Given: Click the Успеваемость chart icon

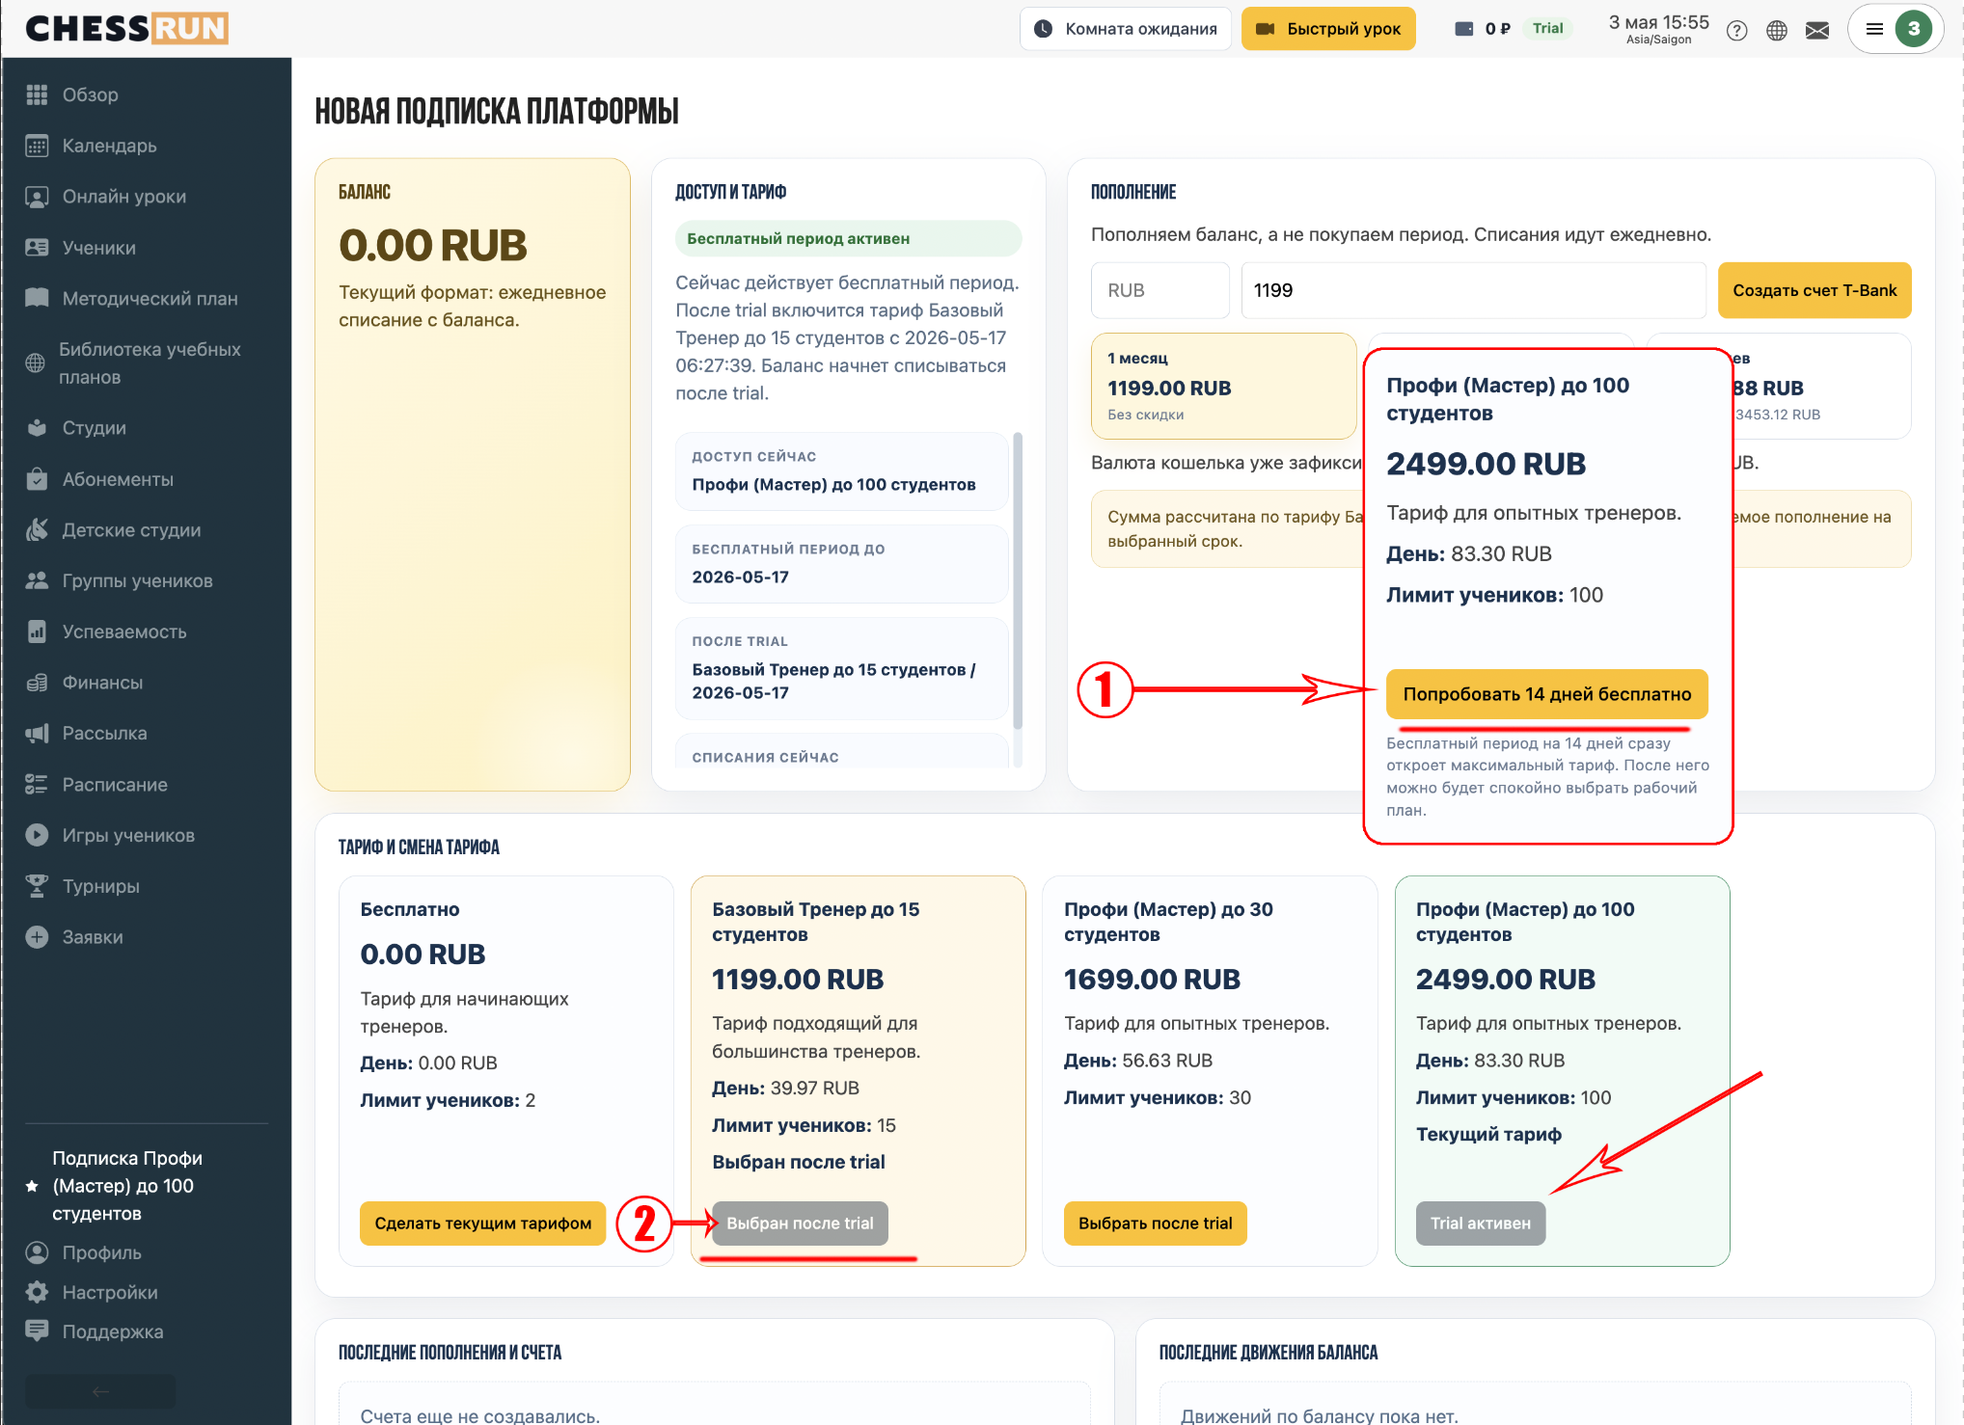Looking at the screenshot, I should [x=37, y=632].
